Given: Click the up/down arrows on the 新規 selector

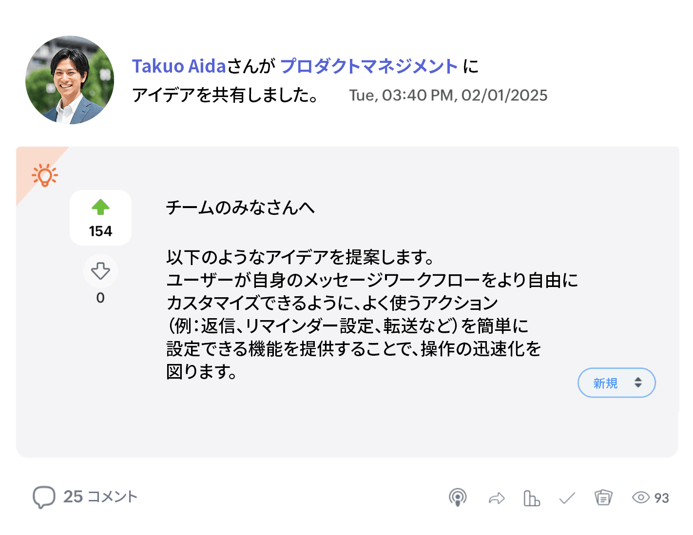Looking at the screenshot, I should [x=638, y=383].
